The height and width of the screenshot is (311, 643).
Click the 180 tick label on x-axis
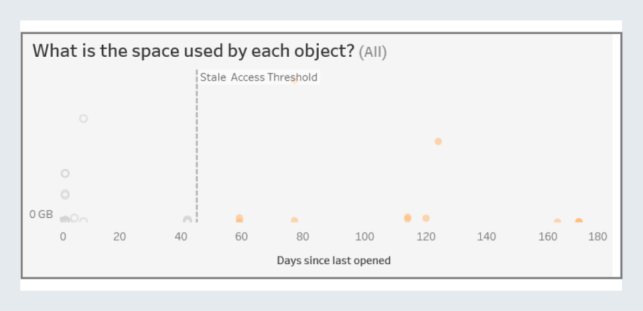coord(597,236)
